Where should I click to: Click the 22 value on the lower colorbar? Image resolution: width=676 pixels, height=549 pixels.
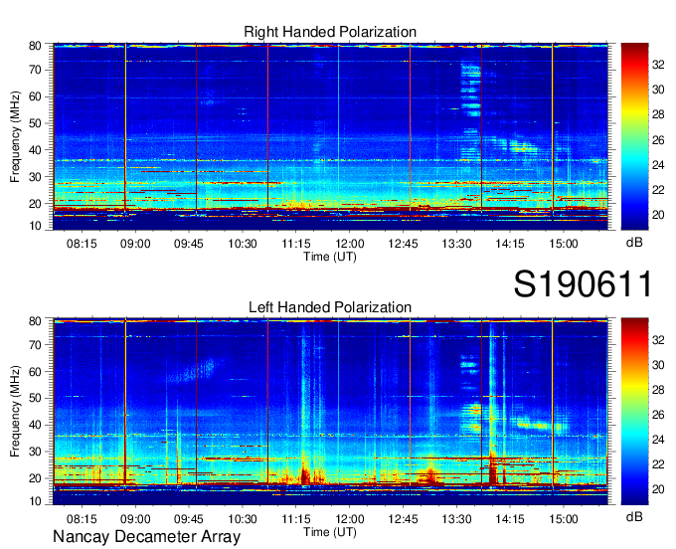[x=658, y=464]
